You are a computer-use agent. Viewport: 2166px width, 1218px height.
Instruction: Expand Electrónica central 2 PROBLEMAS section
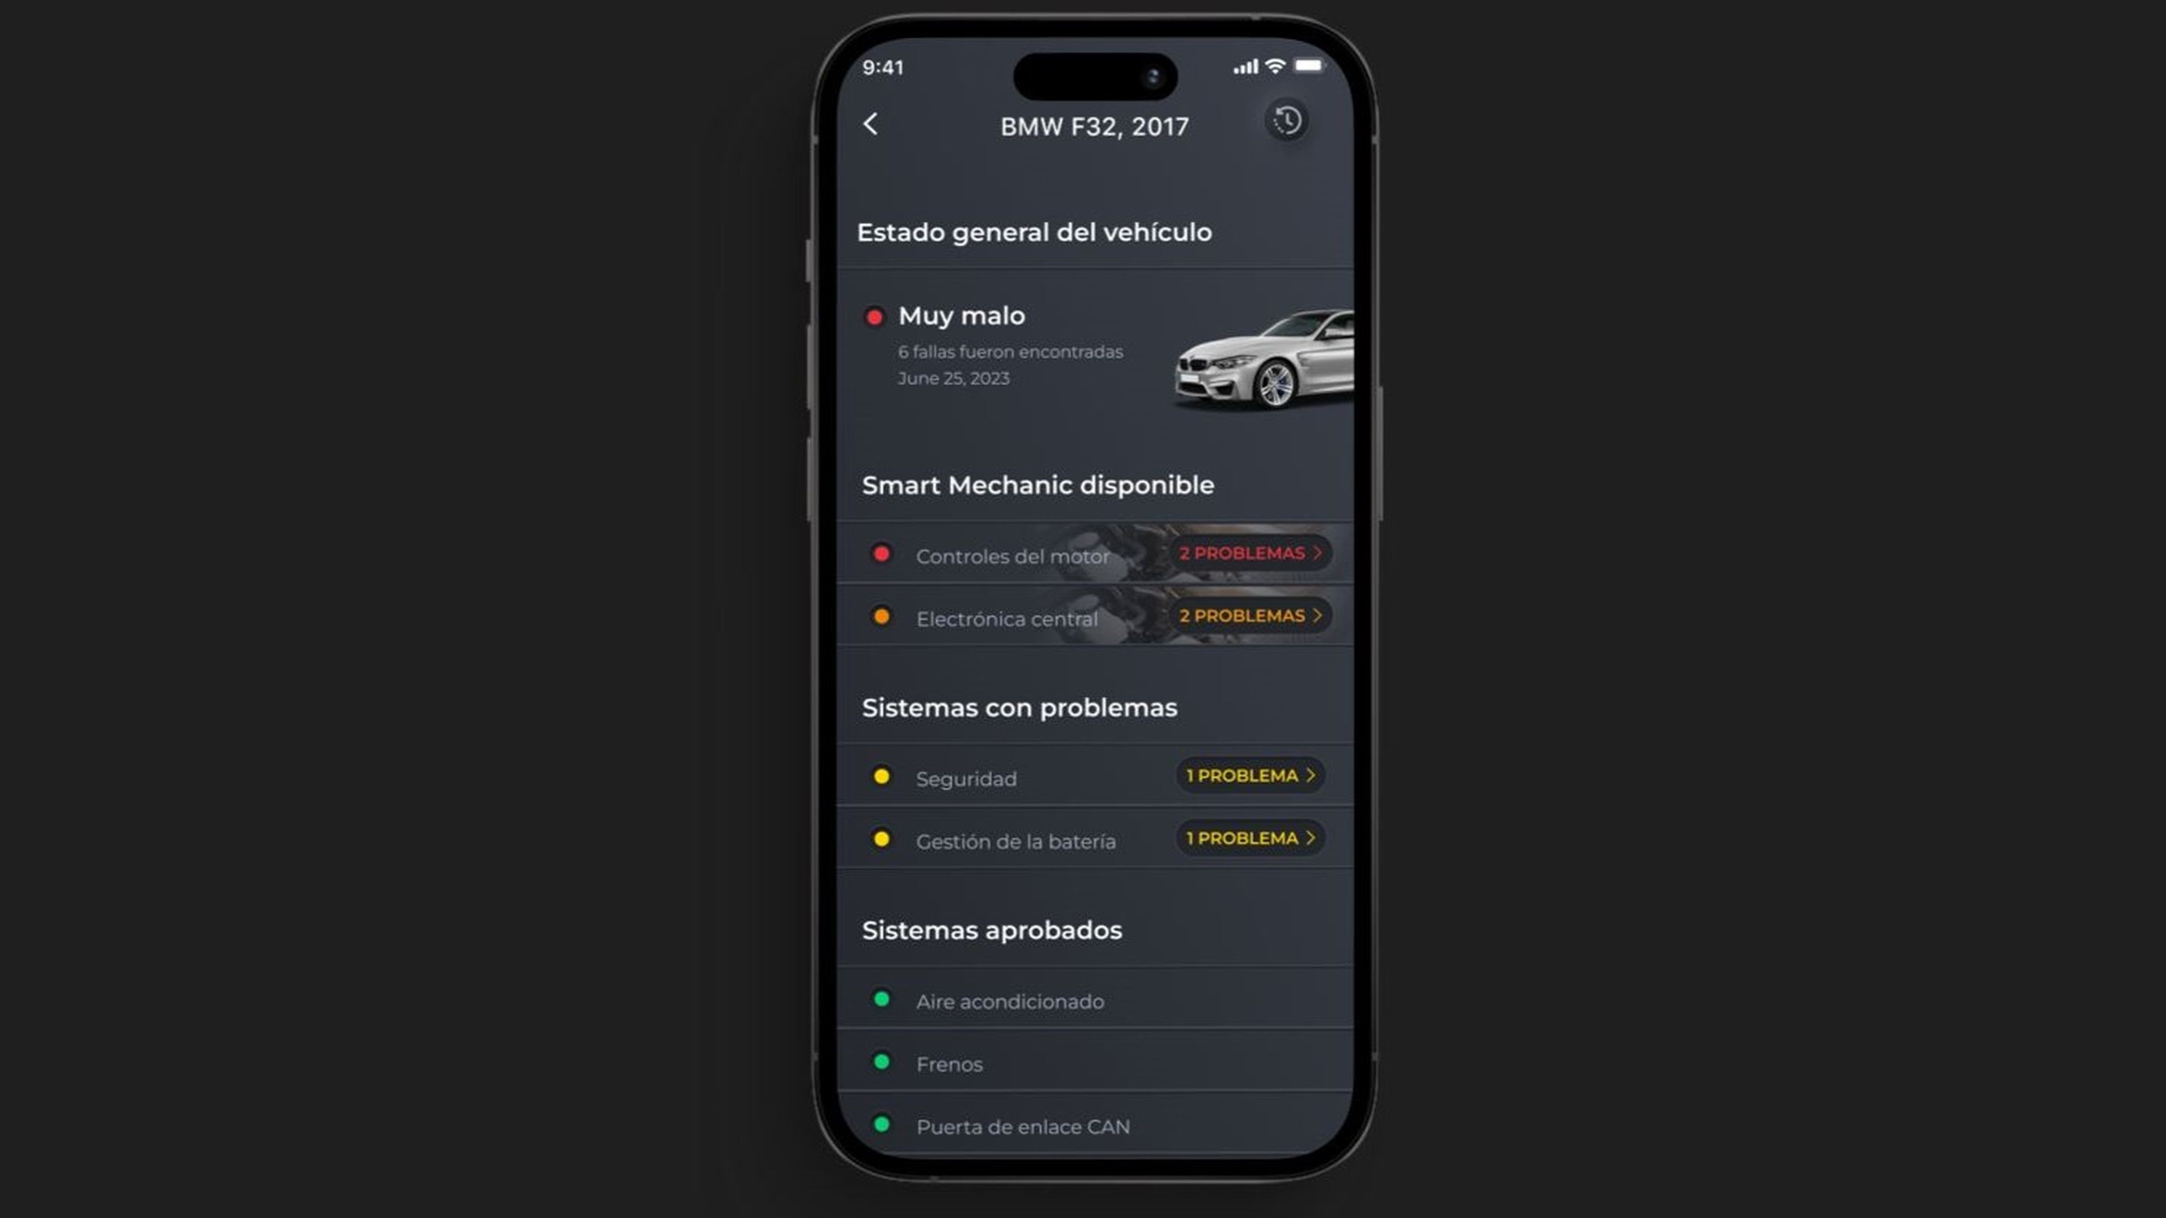click(x=1249, y=616)
